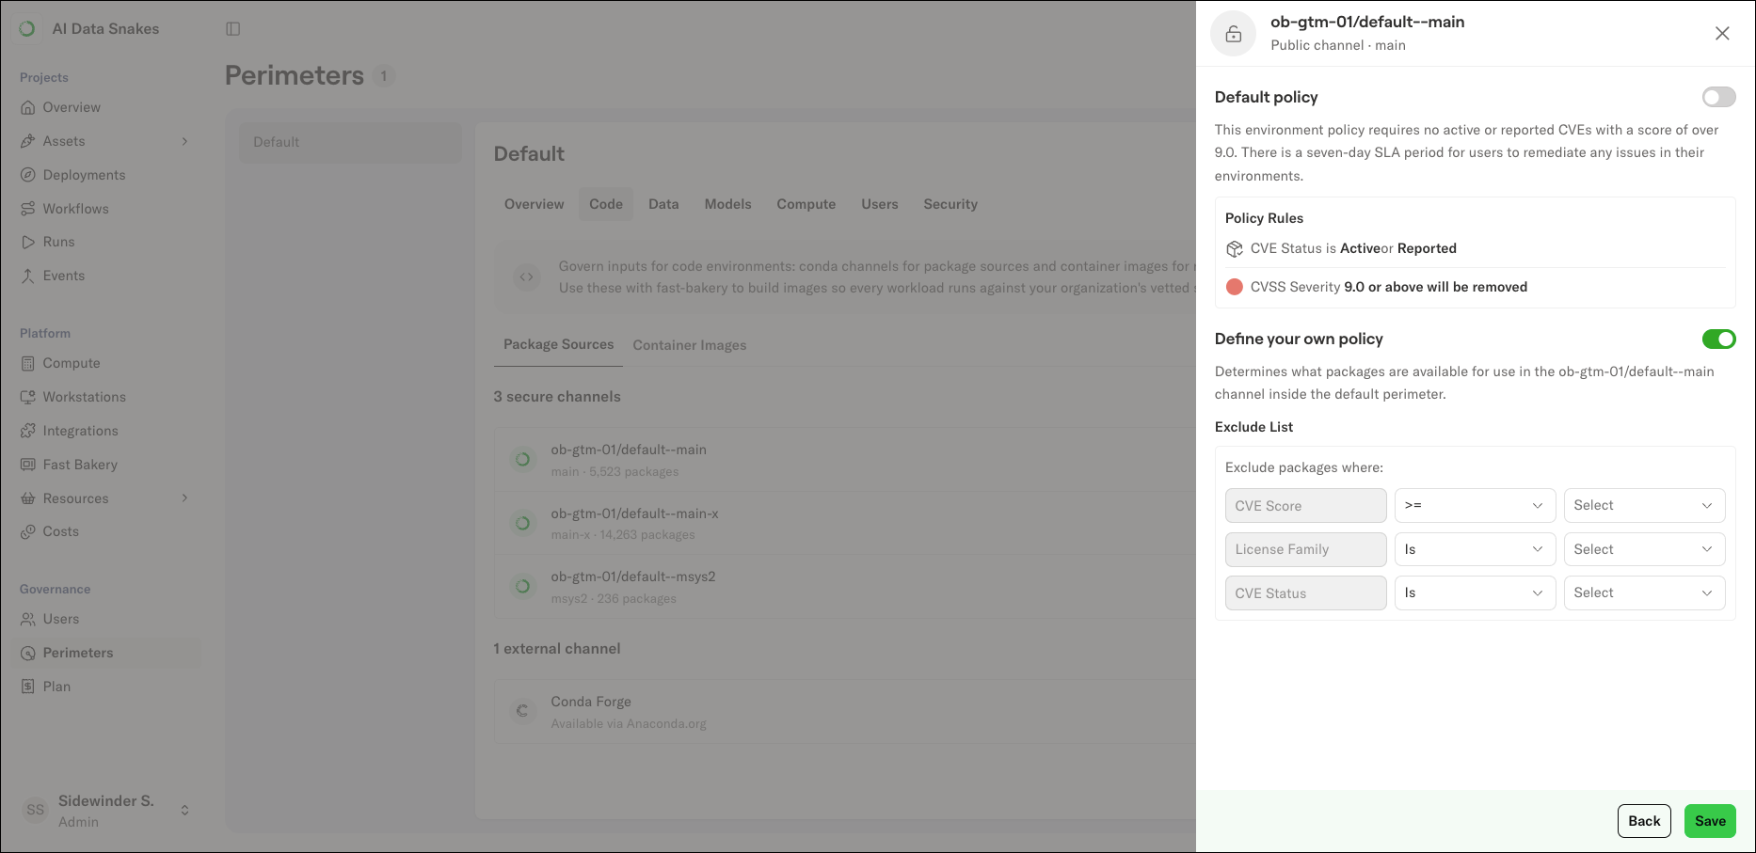Click the SS user avatar
1756x853 pixels.
coord(36,810)
